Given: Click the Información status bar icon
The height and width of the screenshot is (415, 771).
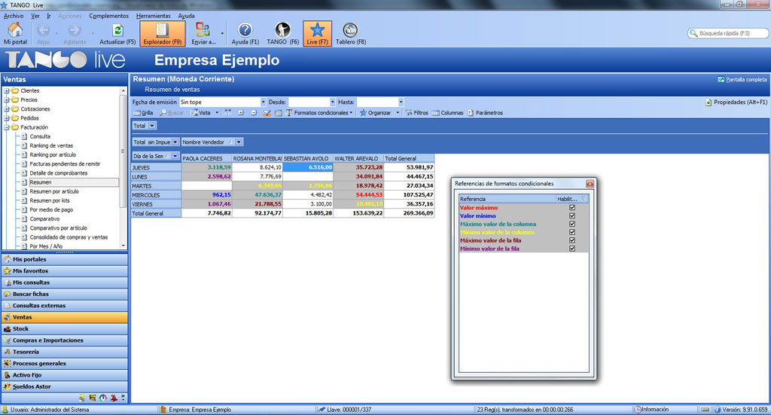Looking at the screenshot, I should [637, 410].
